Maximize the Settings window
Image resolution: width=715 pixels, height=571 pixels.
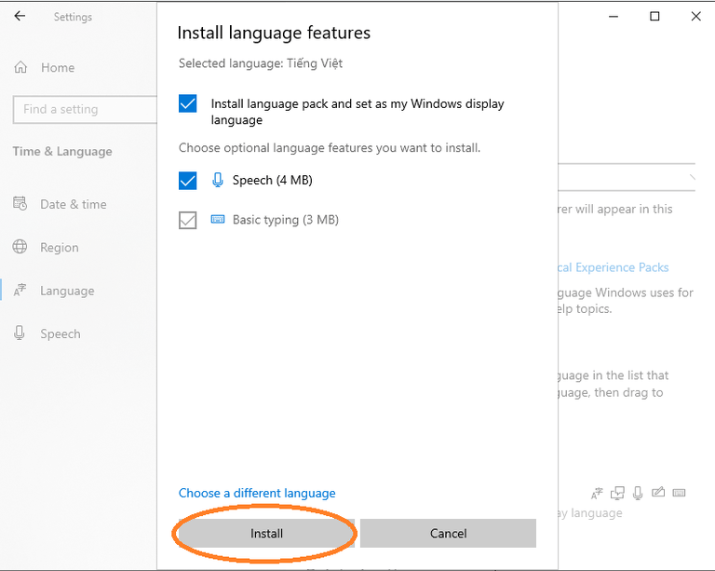654,17
